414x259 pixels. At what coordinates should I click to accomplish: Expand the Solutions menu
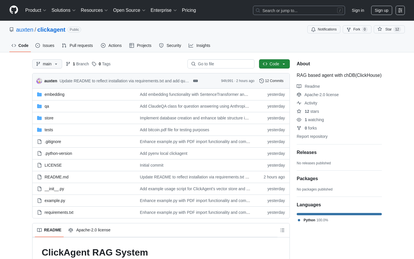[64, 10]
